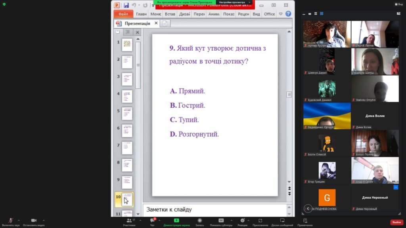The height and width of the screenshot is (228, 406).
Task: Expand participants options arrow
Action: tap(140, 220)
